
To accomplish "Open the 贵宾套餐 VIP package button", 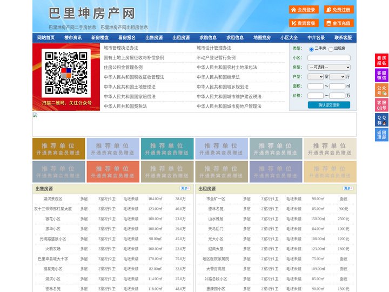I will [x=304, y=23].
